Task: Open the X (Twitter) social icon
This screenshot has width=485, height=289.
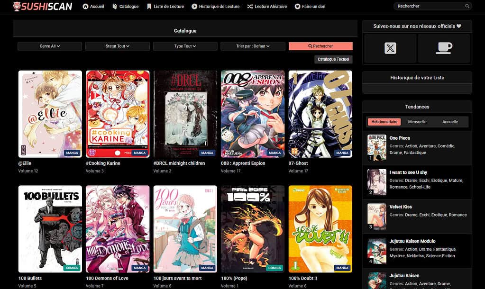Action: click(x=390, y=48)
